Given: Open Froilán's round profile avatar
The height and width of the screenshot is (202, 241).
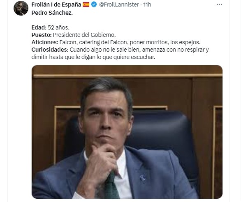Looking at the screenshot, I should (x=21, y=8).
